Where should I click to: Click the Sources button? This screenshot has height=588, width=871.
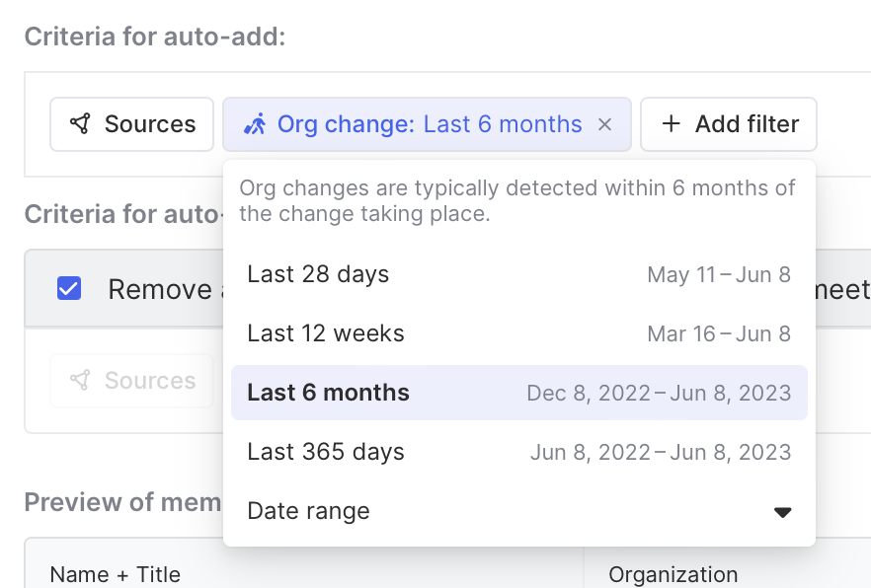pyautogui.click(x=132, y=124)
